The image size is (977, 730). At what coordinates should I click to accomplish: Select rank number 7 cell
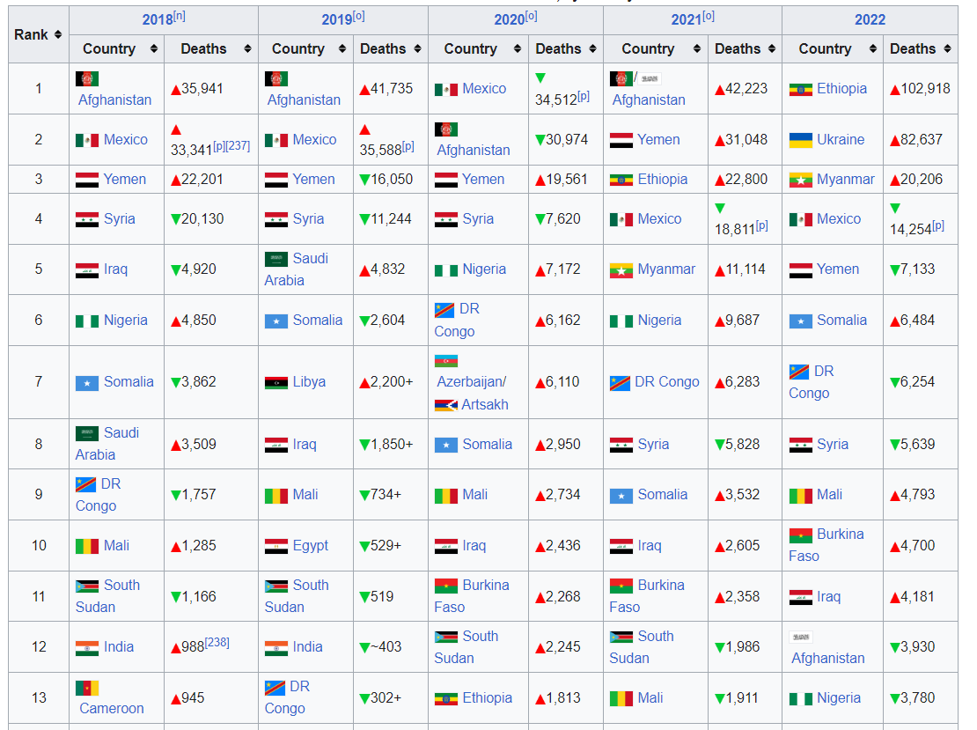click(x=39, y=382)
